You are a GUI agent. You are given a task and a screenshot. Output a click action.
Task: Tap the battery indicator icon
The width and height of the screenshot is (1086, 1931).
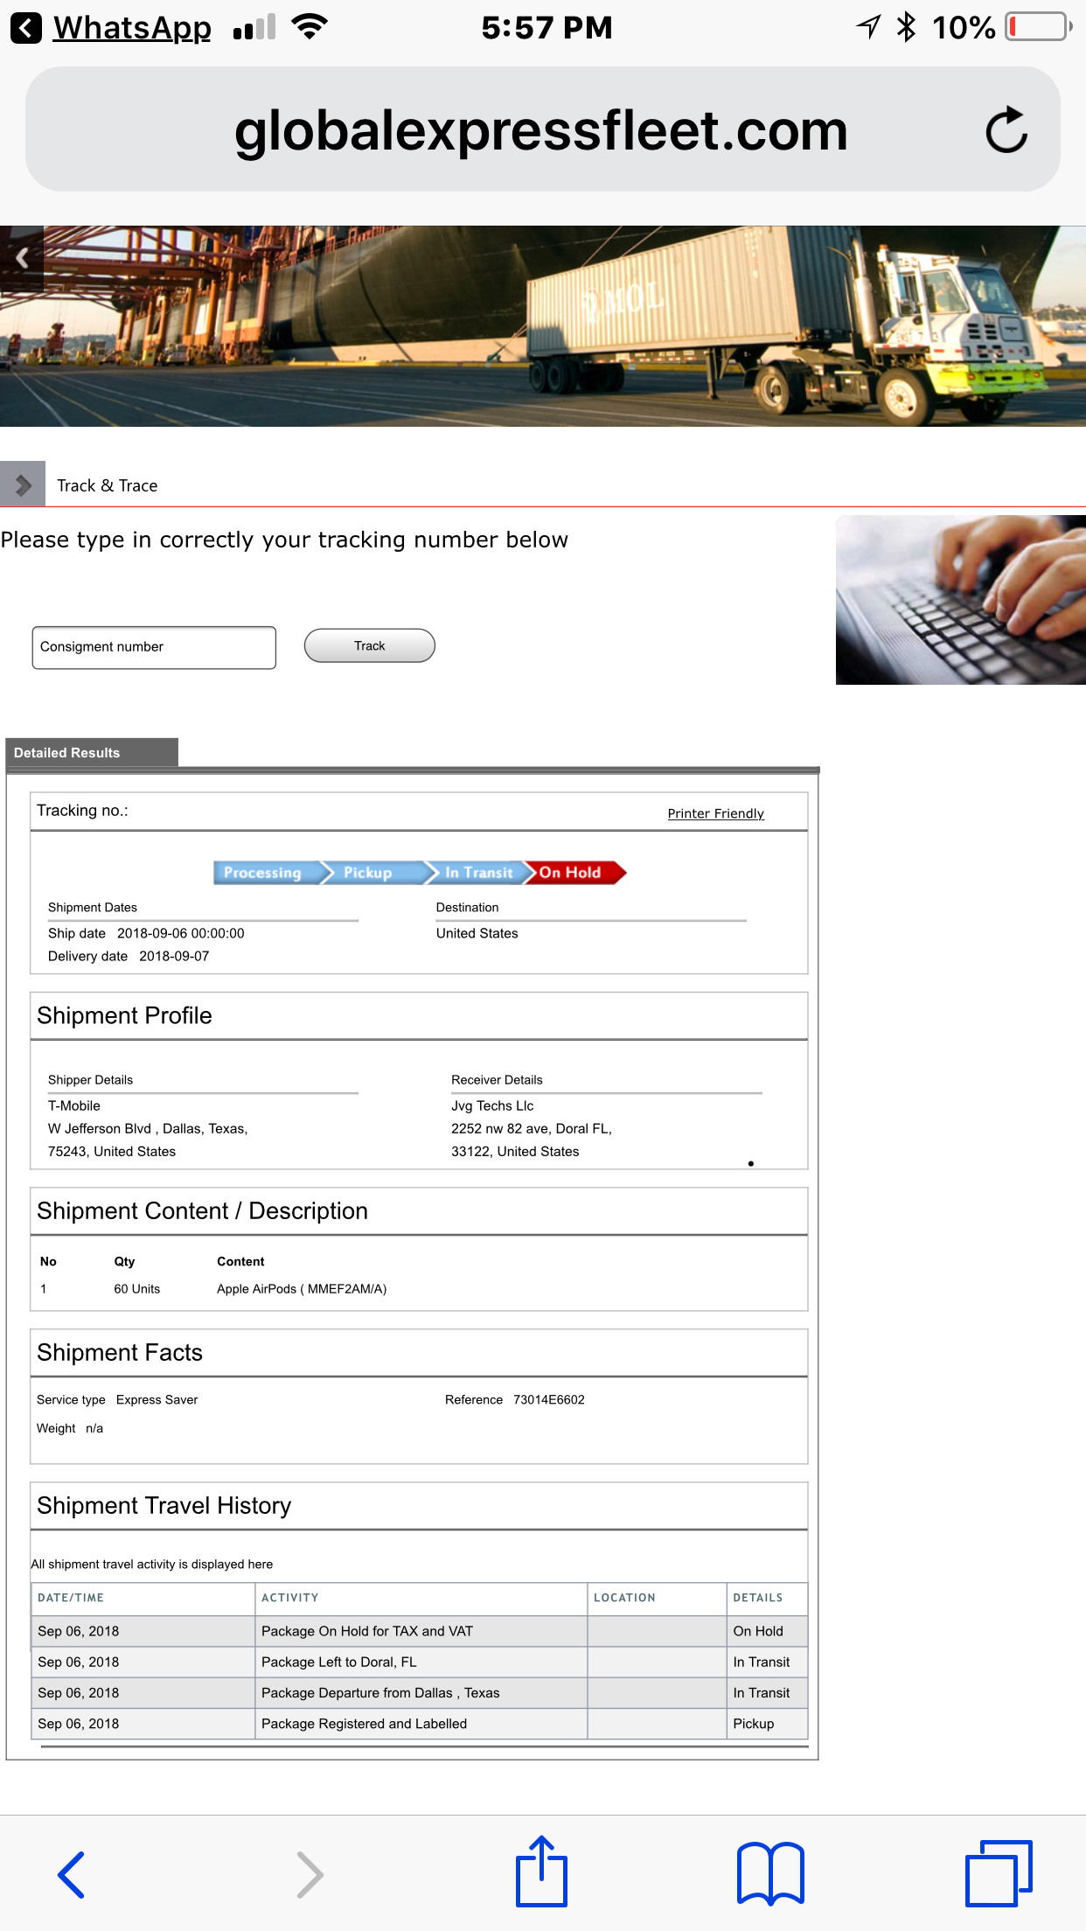tap(1039, 27)
